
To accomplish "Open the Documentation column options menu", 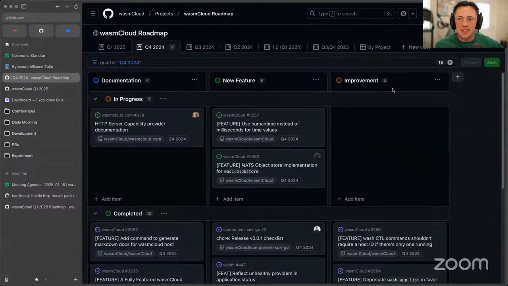I will coord(194,80).
